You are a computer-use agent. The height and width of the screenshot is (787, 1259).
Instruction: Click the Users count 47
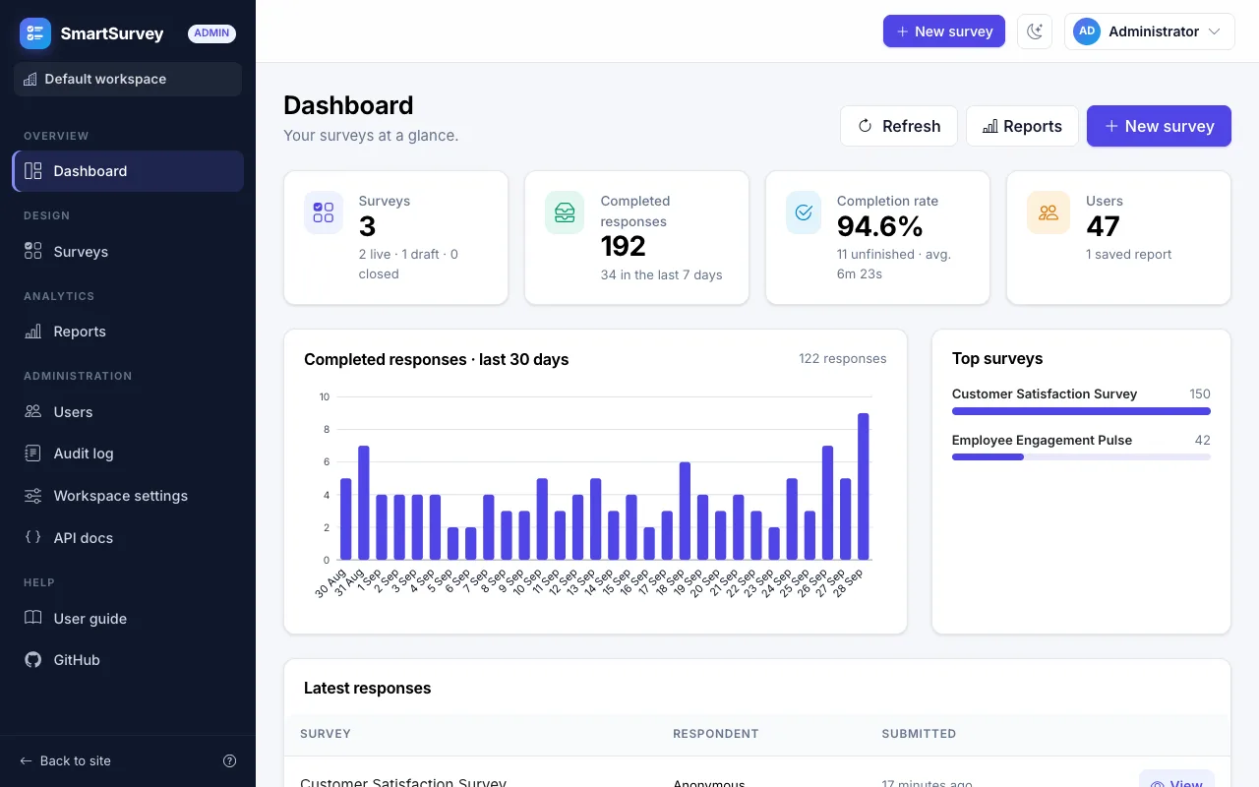pos(1104,227)
